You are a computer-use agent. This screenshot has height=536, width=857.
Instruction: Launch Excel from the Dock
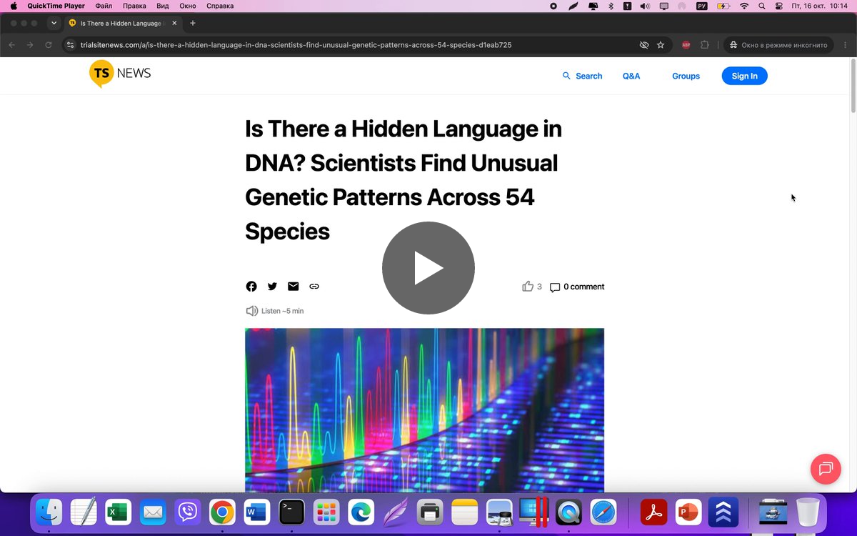point(119,512)
